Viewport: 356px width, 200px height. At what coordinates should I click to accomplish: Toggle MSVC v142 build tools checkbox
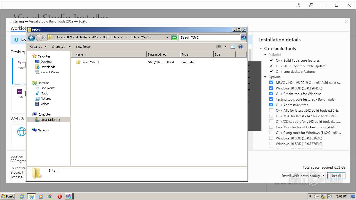271,82
